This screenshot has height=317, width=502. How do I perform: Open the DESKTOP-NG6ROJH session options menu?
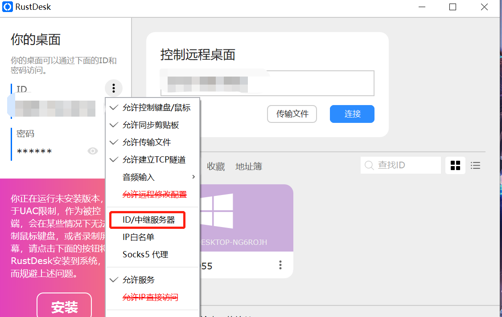[x=280, y=264]
